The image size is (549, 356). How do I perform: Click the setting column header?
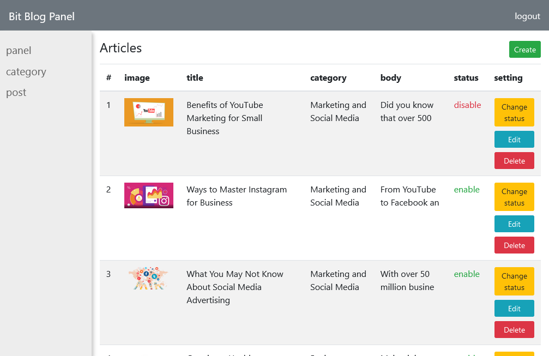pyautogui.click(x=509, y=78)
